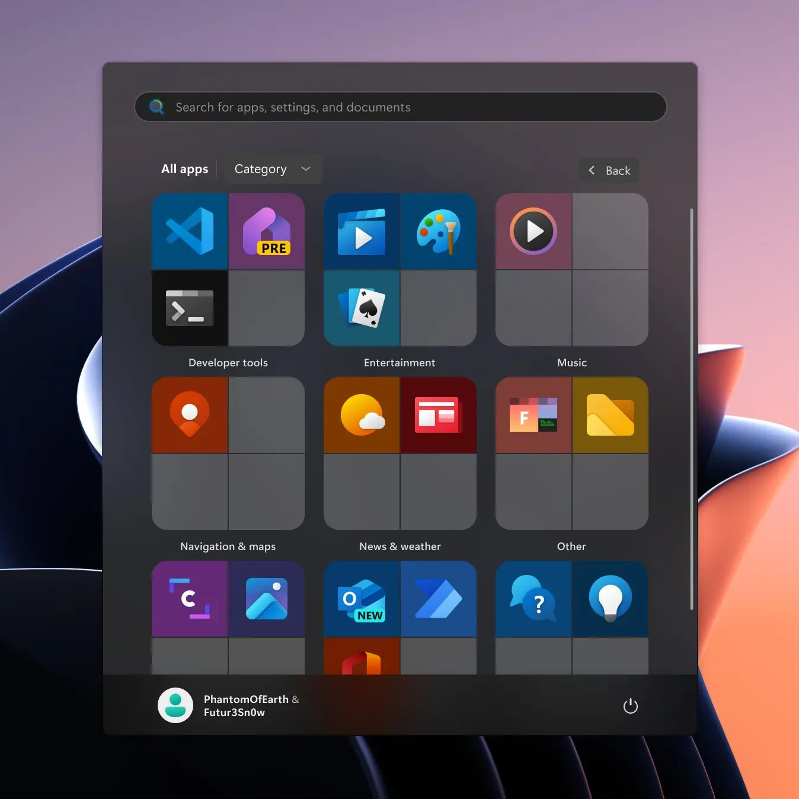The height and width of the screenshot is (799, 799).
Task: Open the Solitaire cards app
Action: point(362,308)
